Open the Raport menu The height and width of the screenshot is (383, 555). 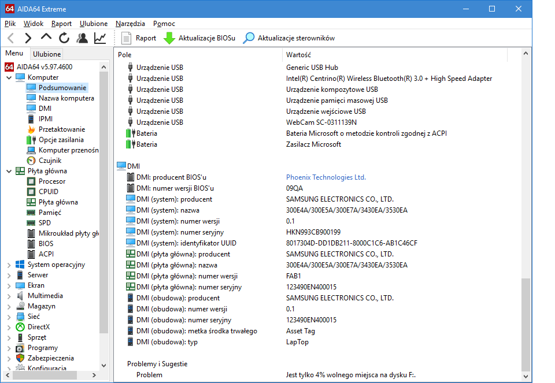(61, 24)
